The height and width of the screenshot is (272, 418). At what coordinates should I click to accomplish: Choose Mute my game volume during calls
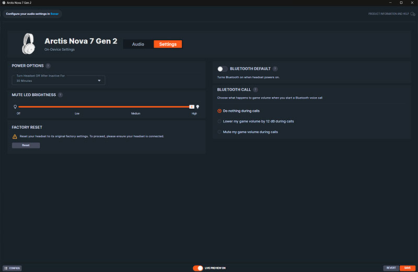(219, 132)
